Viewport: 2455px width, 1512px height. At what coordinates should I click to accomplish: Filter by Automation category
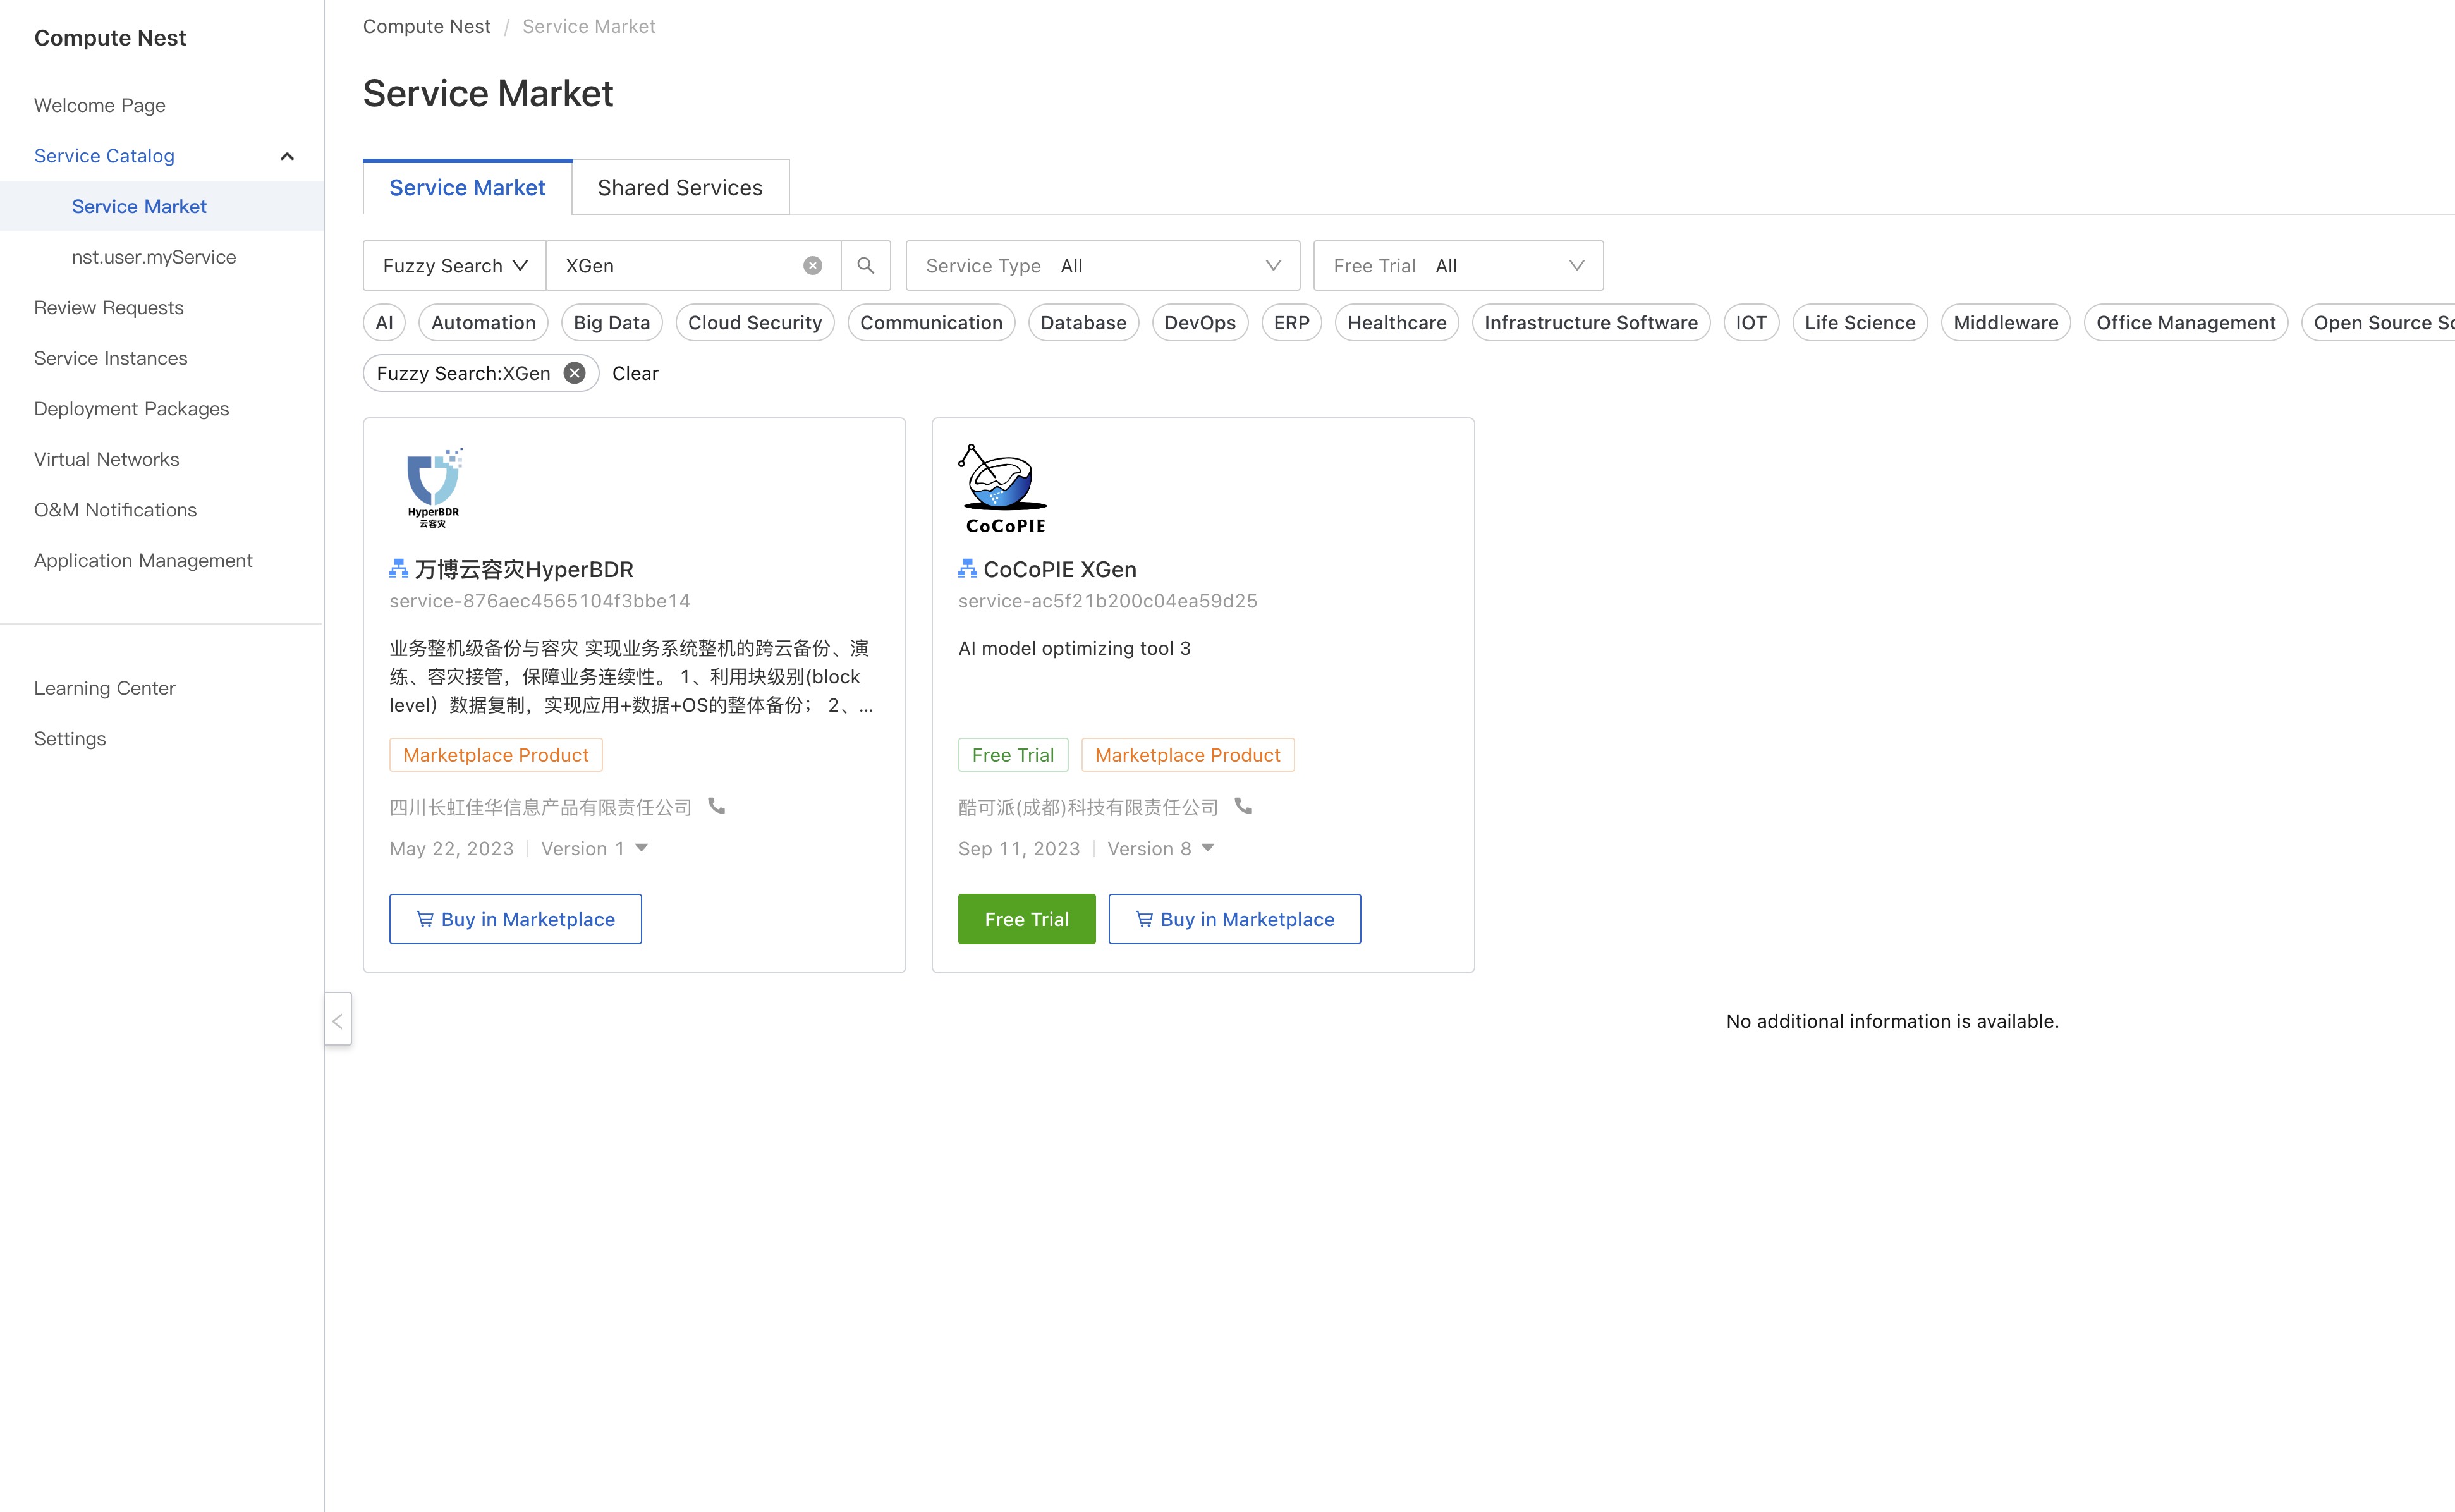click(484, 322)
